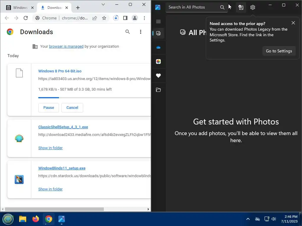Open the taskbar clock and date
Screen dimensions: 302x226
[x=289, y=219]
